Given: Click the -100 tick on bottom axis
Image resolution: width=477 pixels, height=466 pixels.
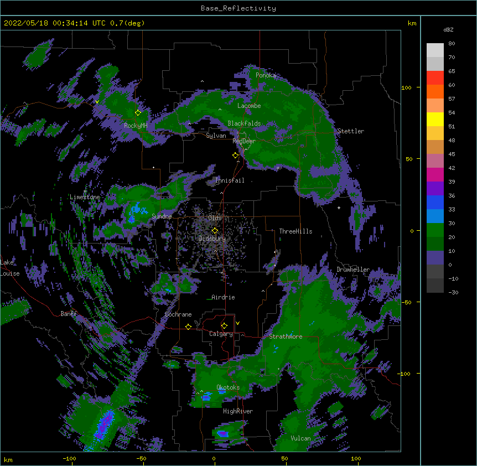Looking at the screenshot, I should [x=70, y=459].
